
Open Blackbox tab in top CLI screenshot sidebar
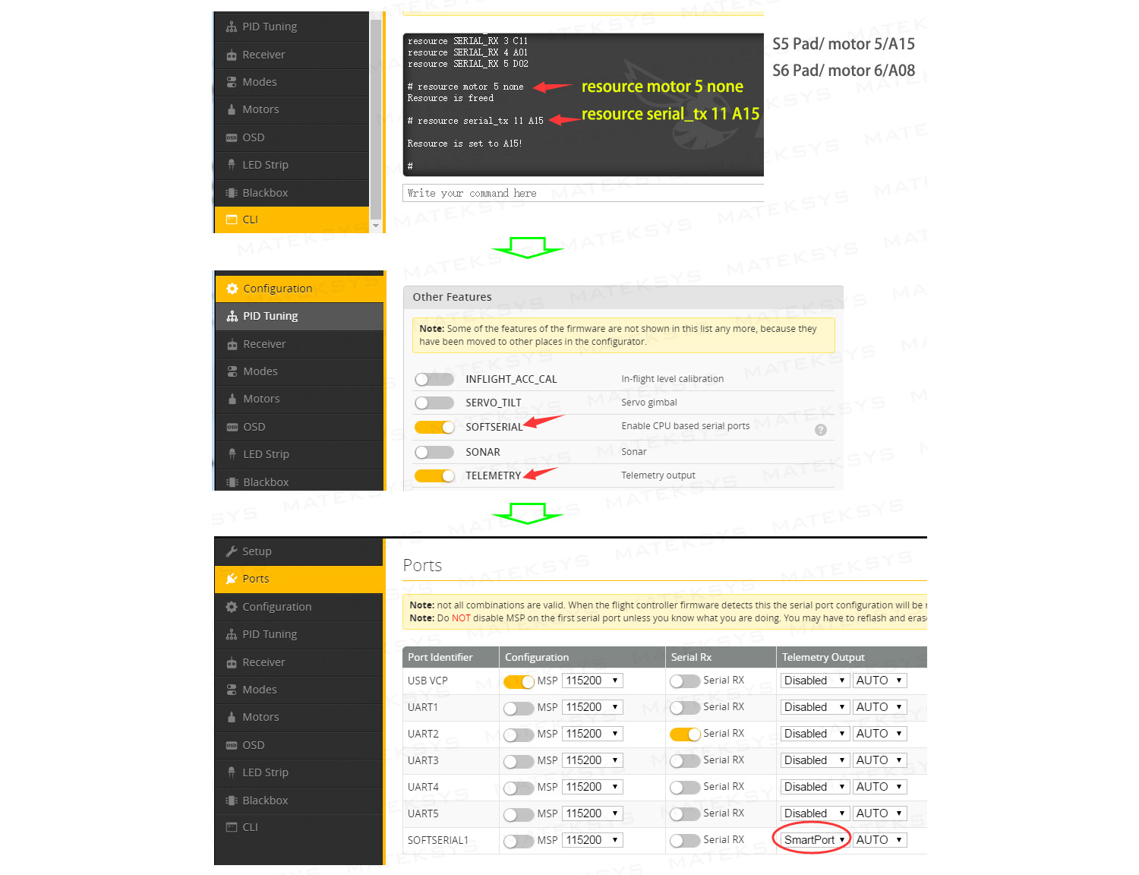(x=292, y=193)
